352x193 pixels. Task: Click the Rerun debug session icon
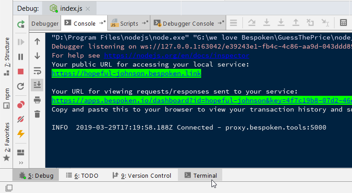tap(21, 24)
